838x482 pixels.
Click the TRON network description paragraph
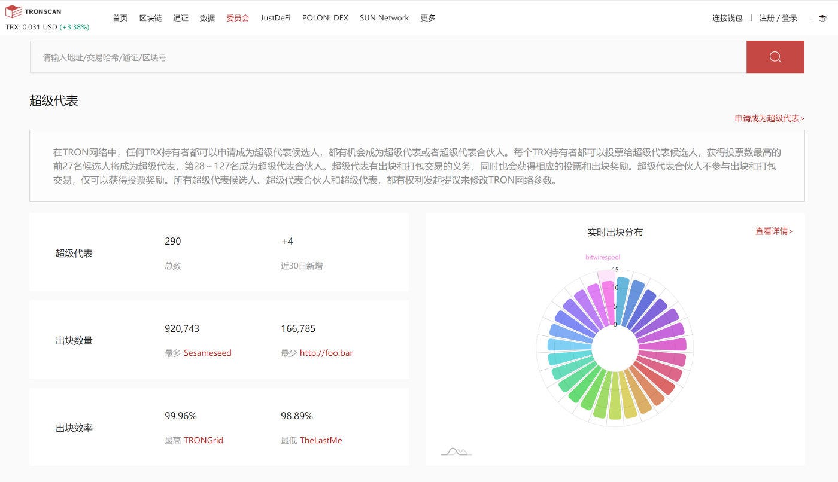click(x=417, y=166)
